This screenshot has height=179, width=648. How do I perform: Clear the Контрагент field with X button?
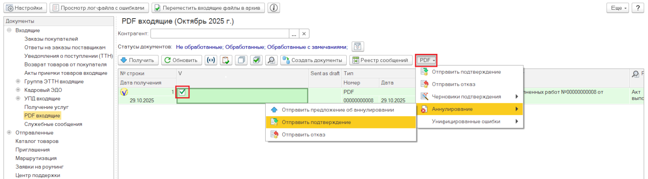tap(304, 34)
